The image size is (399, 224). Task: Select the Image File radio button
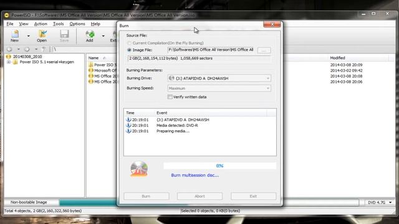pyautogui.click(x=129, y=50)
